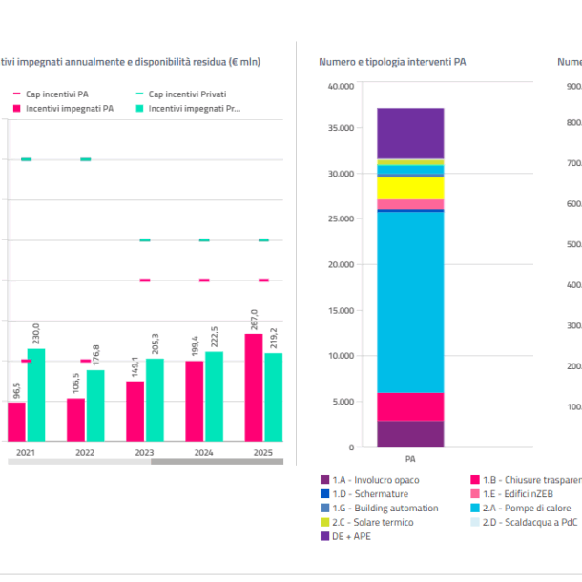The image size is (582, 582).
Task: Click the 2023 pink bar labeled 149,1
Action: [135, 411]
